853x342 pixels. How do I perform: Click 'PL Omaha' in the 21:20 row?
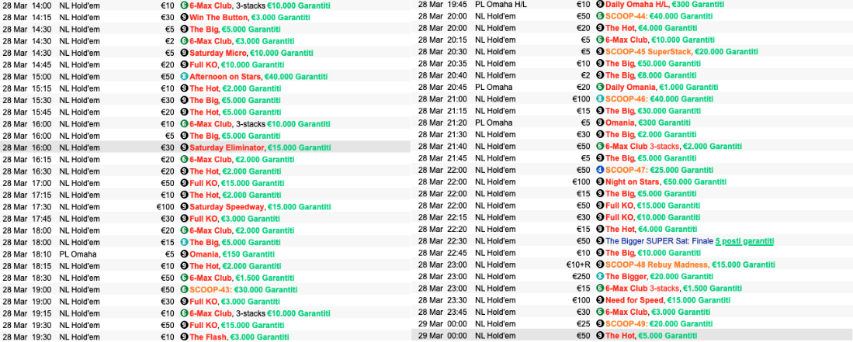tap(494, 123)
